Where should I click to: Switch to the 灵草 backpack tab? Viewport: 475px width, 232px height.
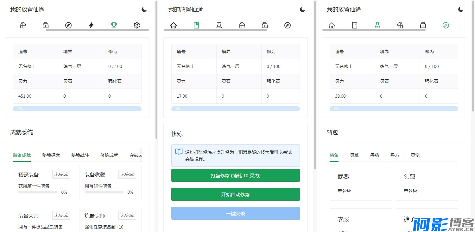pyautogui.click(x=354, y=155)
